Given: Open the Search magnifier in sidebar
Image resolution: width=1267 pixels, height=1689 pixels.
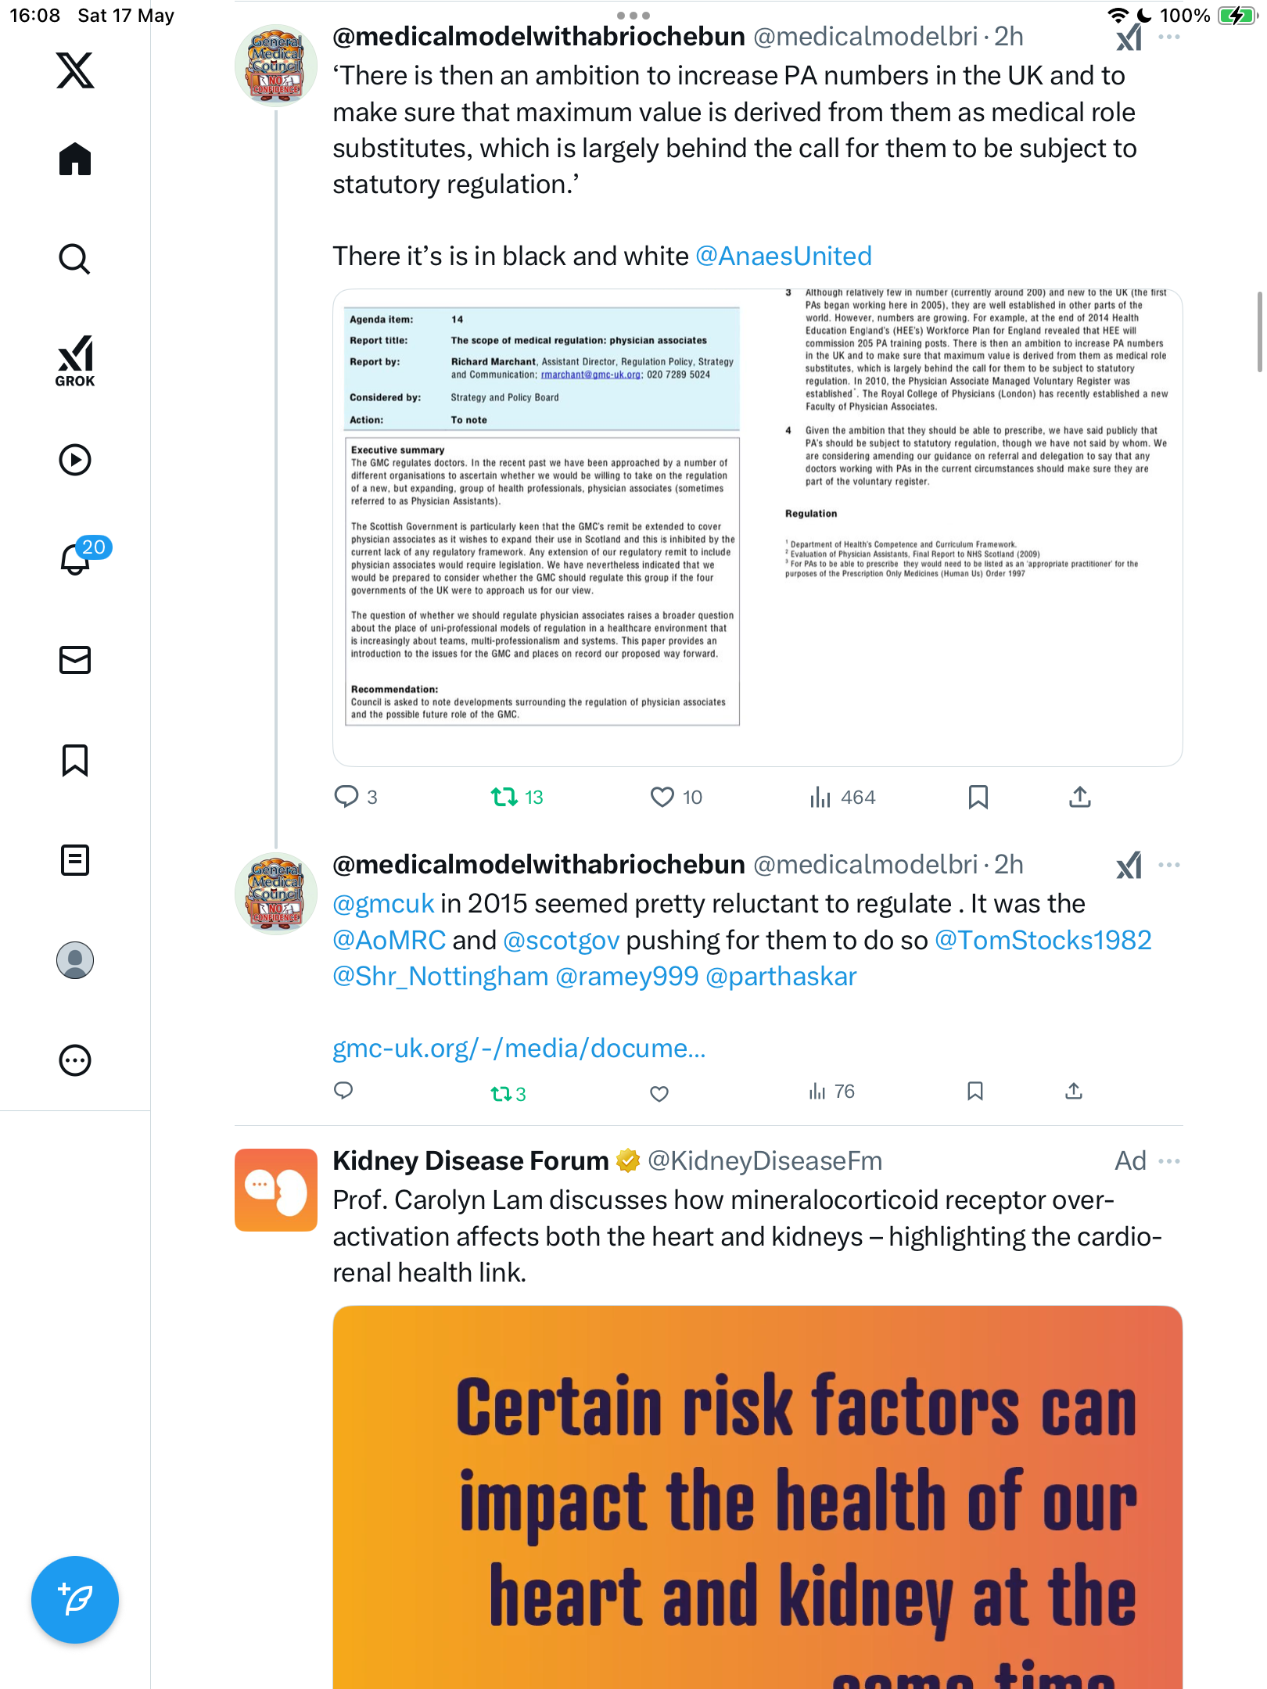Looking at the screenshot, I should click(x=75, y=259).
